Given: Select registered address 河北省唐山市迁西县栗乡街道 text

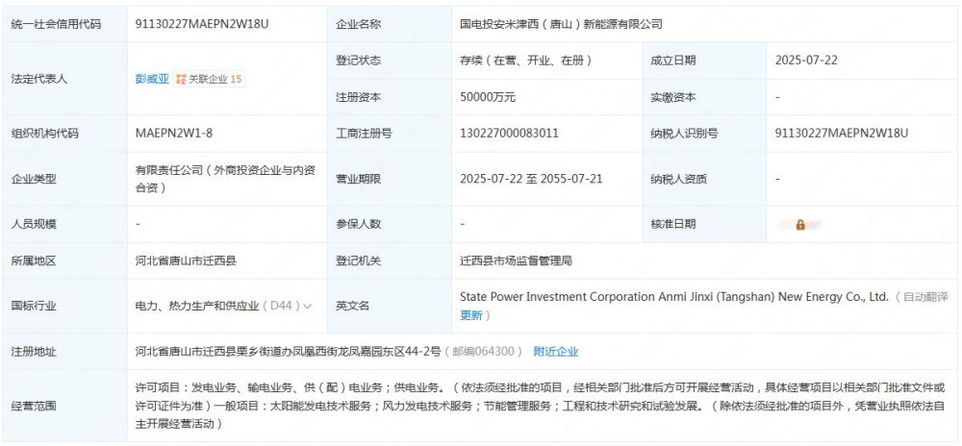Looking at the screenshot, I should [289, 352].
